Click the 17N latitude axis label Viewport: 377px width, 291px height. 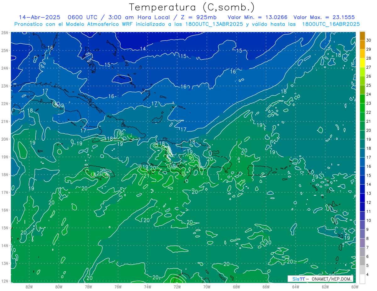(4, 192)
